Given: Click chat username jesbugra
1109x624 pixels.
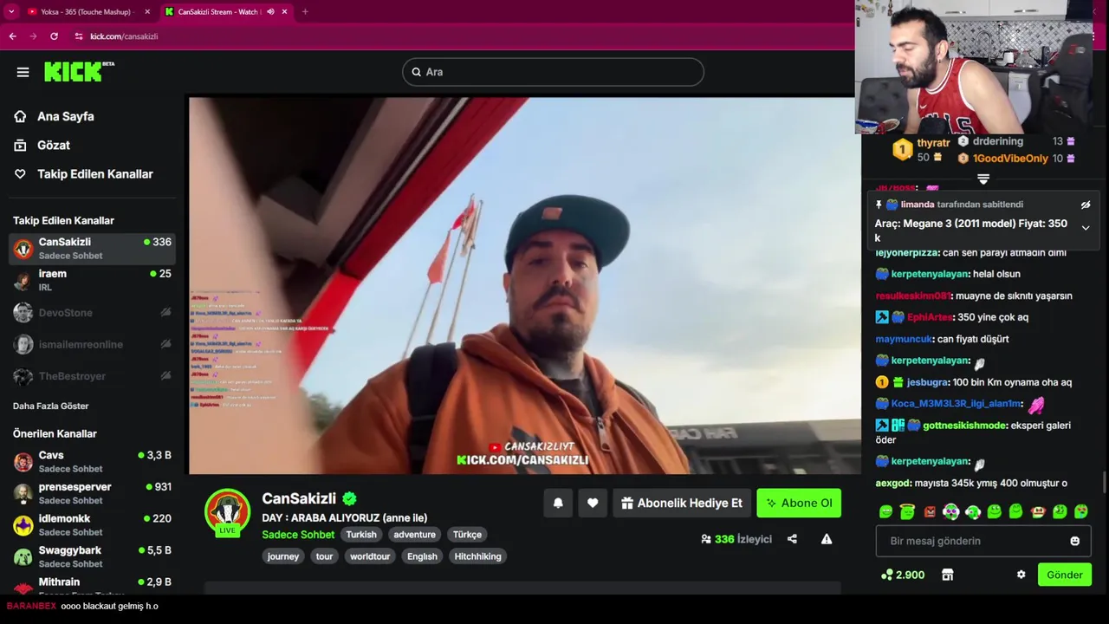Looking at the screenshot, I should tap(928, 382).
